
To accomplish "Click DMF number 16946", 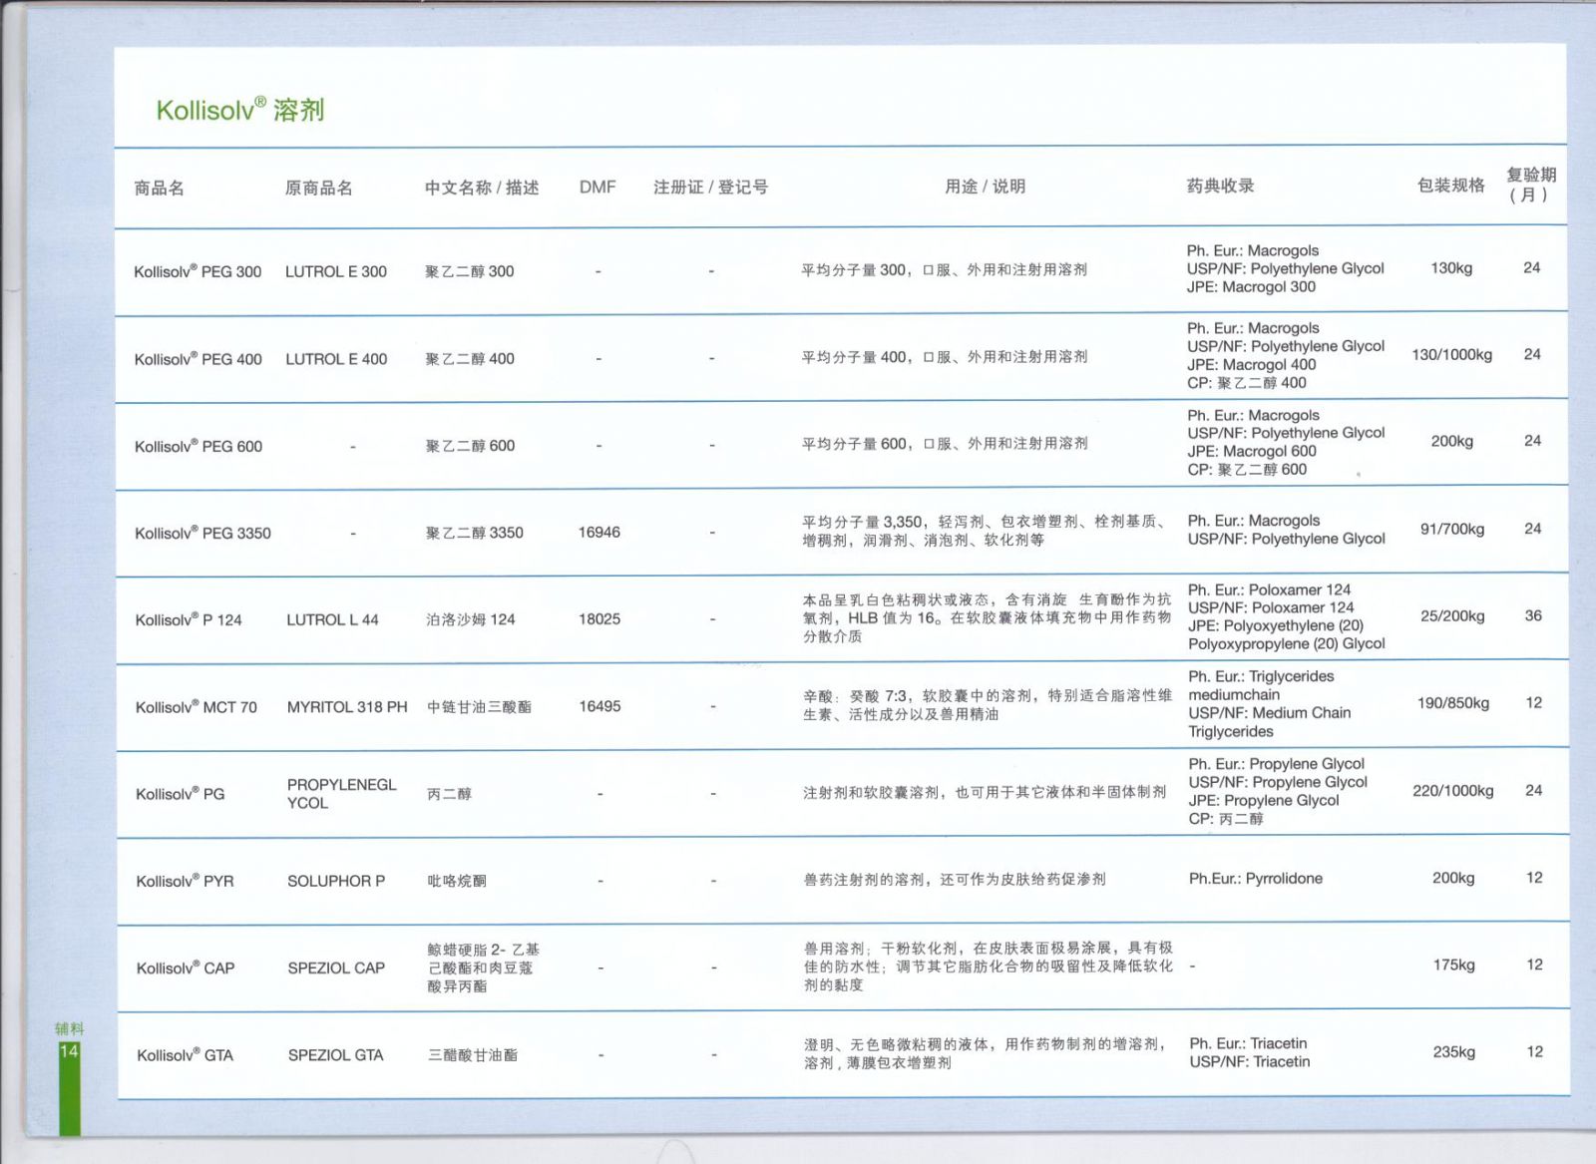I will click(x=599, y=532).
